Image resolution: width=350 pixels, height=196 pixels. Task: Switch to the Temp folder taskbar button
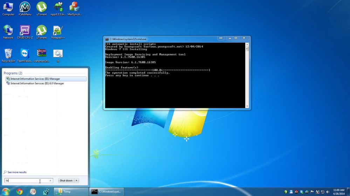(x=71, y=191)
